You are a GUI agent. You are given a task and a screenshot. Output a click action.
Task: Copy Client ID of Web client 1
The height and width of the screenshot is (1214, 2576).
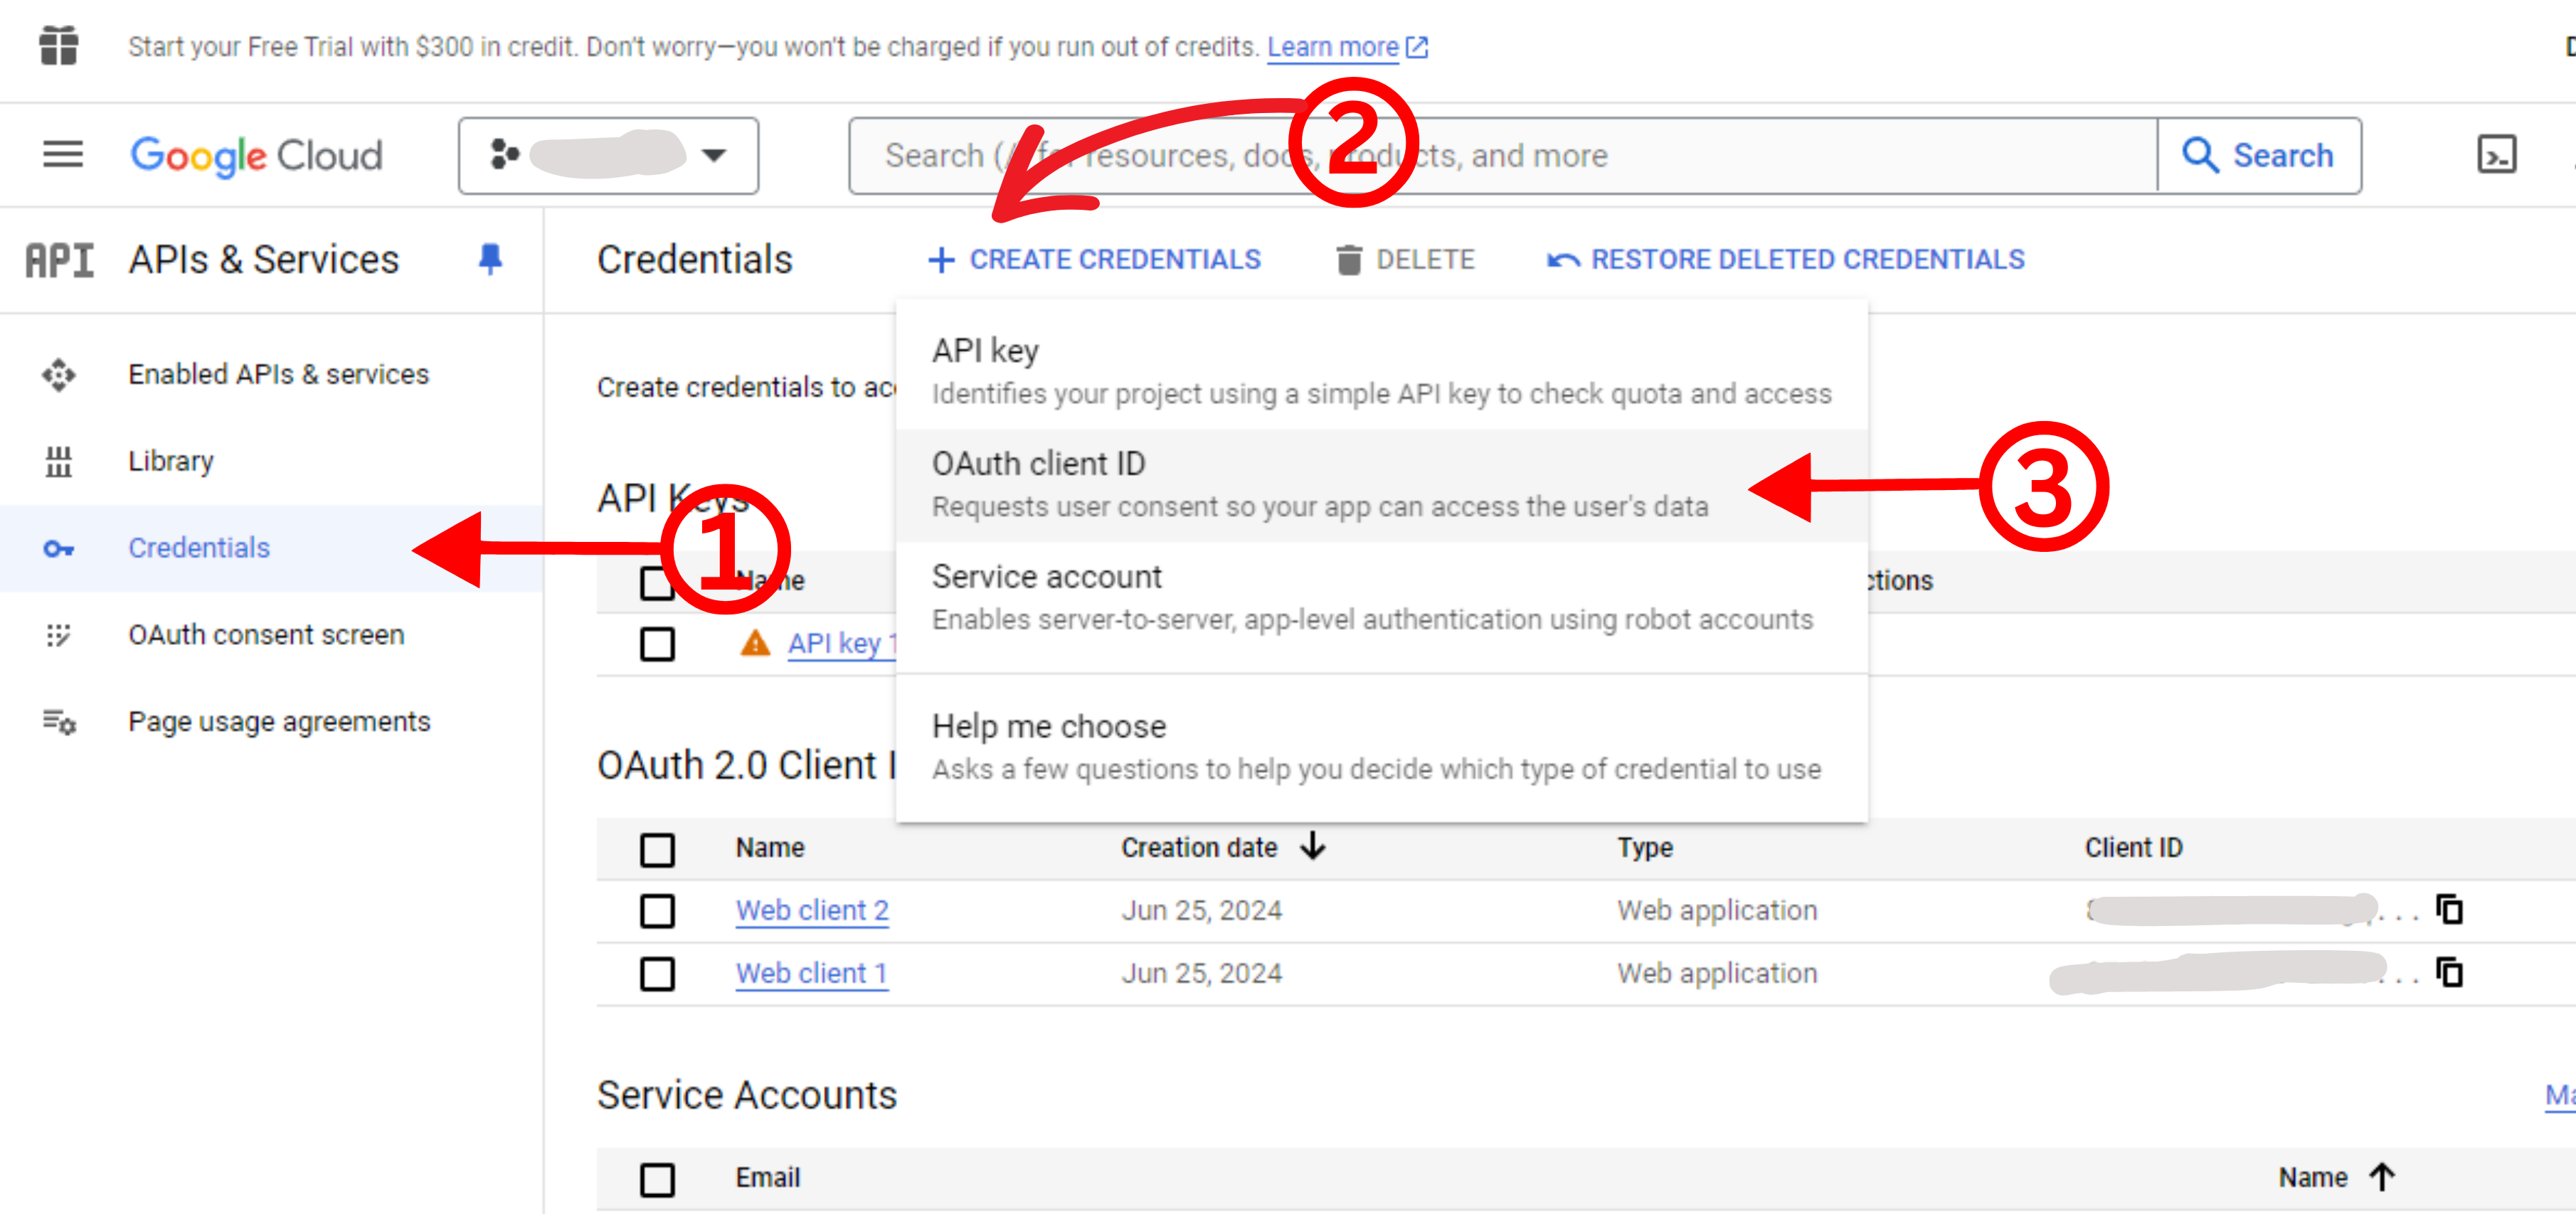[x=2449, y=973]
